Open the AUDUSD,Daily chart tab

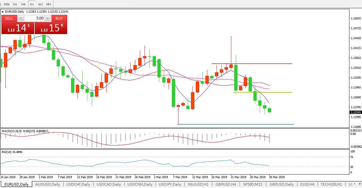tap(47, 184)
